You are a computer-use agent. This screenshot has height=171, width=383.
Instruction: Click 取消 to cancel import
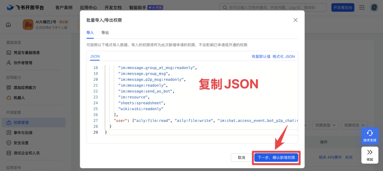(241, 158)
